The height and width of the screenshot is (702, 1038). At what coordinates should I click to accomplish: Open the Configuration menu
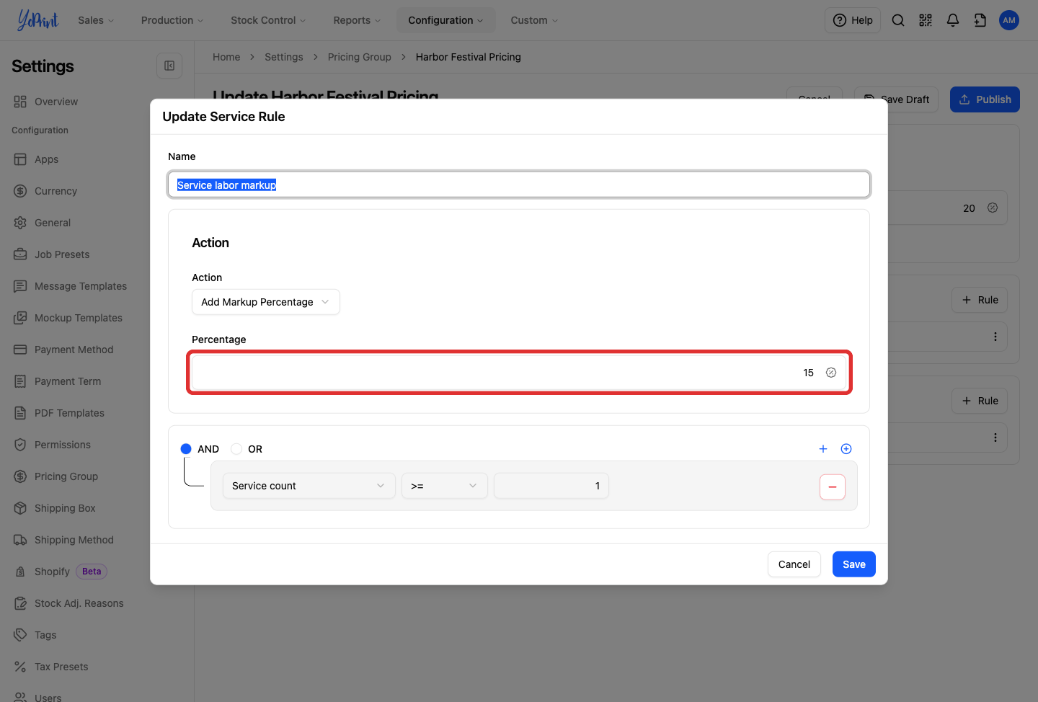click(445, 20)
